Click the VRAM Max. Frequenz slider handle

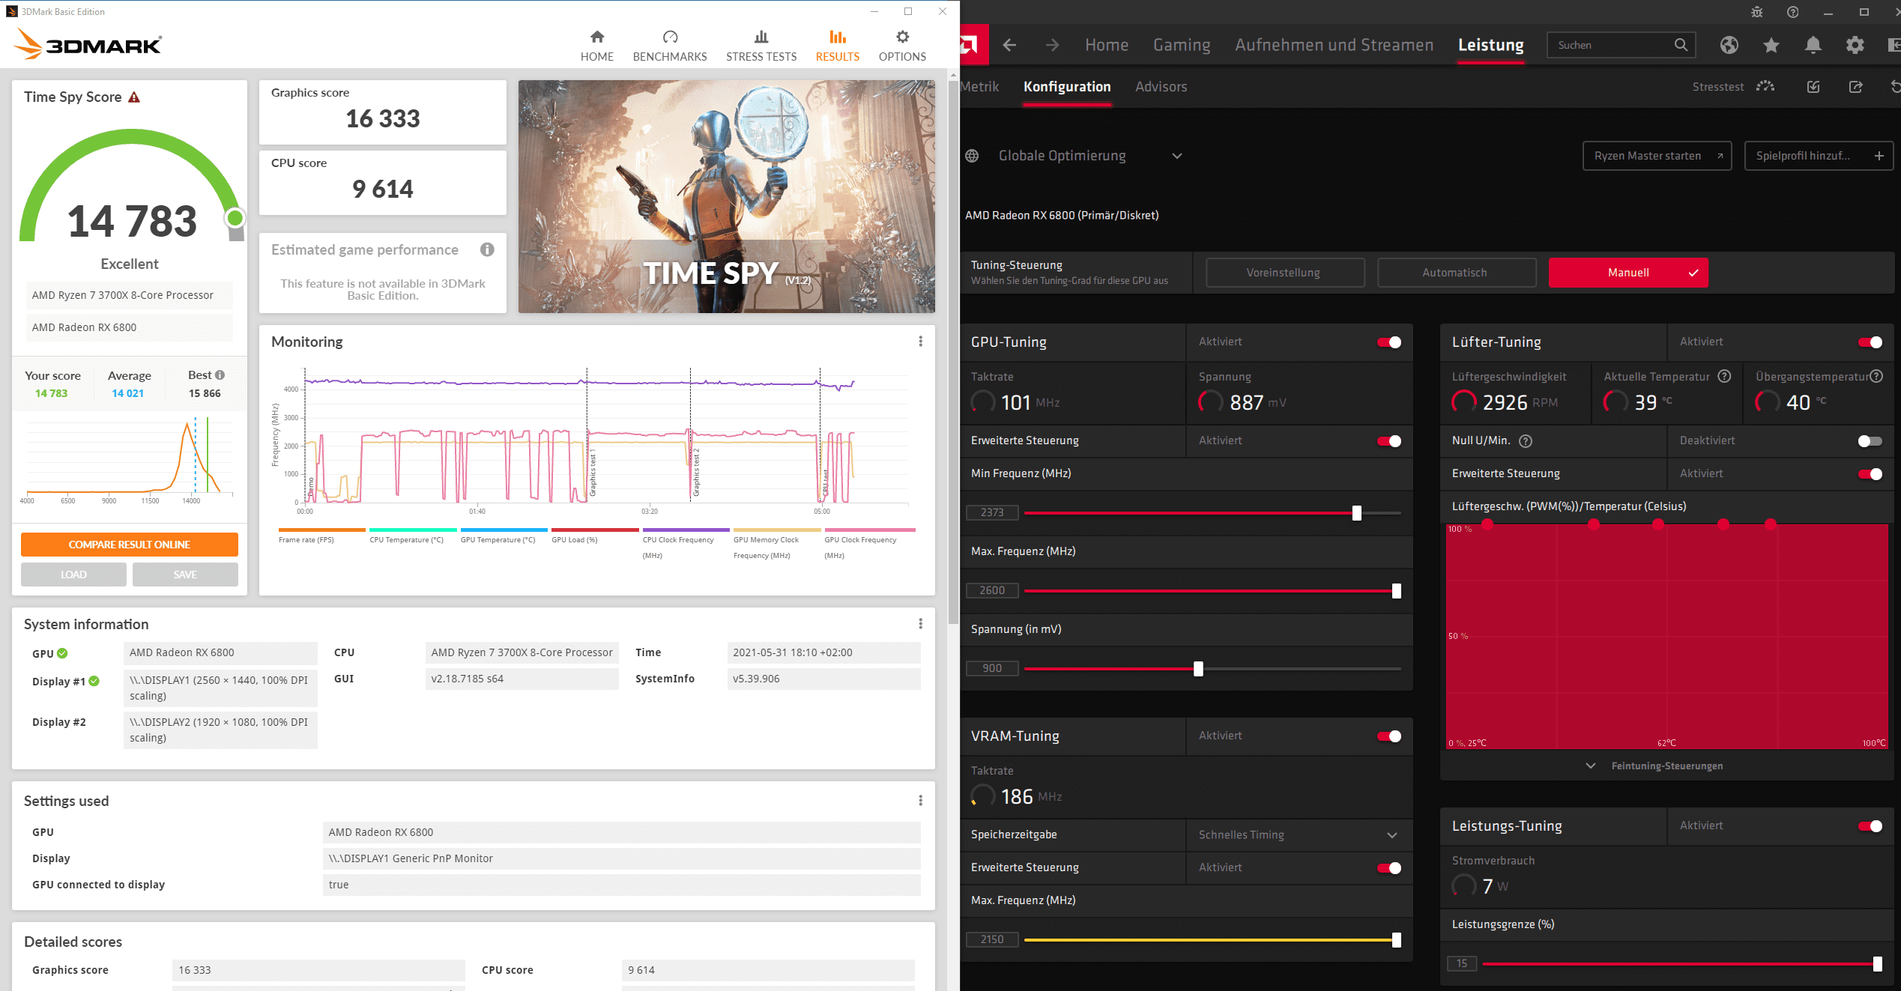click(x=1396, y=940)
